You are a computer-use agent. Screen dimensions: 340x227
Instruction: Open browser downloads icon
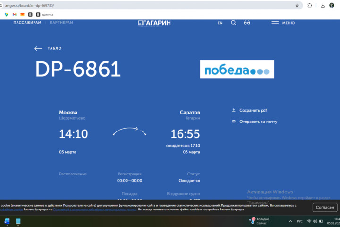(323, 5)
